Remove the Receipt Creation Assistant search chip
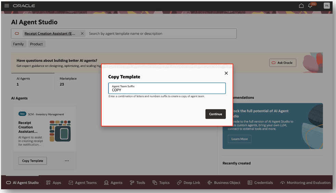Image resolution: width=336 pixels, height=193 pixels. pyautogui.click(x=82, y=33)
